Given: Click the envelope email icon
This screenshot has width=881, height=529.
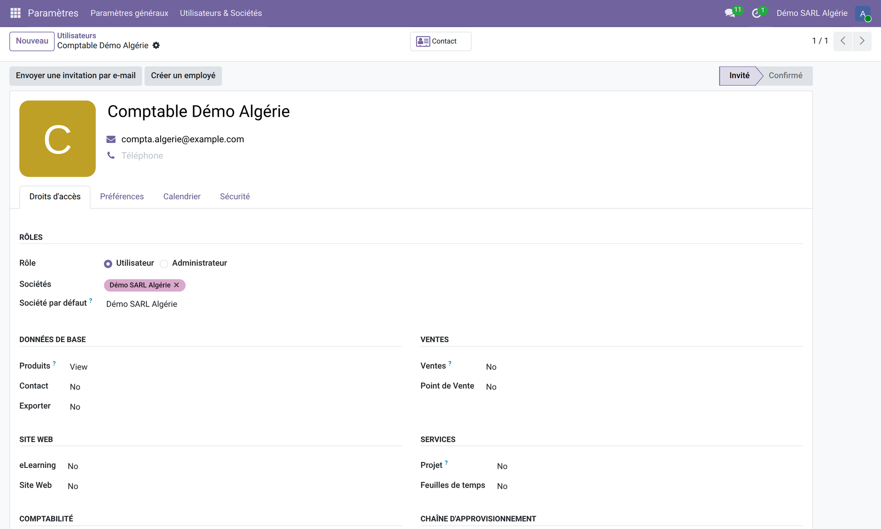Looking at the screenshot, I should (x=111, y=139).
